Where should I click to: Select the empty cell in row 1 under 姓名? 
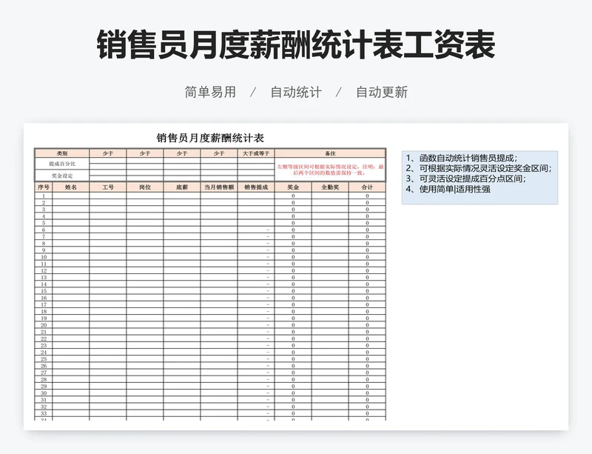[71, 194]
